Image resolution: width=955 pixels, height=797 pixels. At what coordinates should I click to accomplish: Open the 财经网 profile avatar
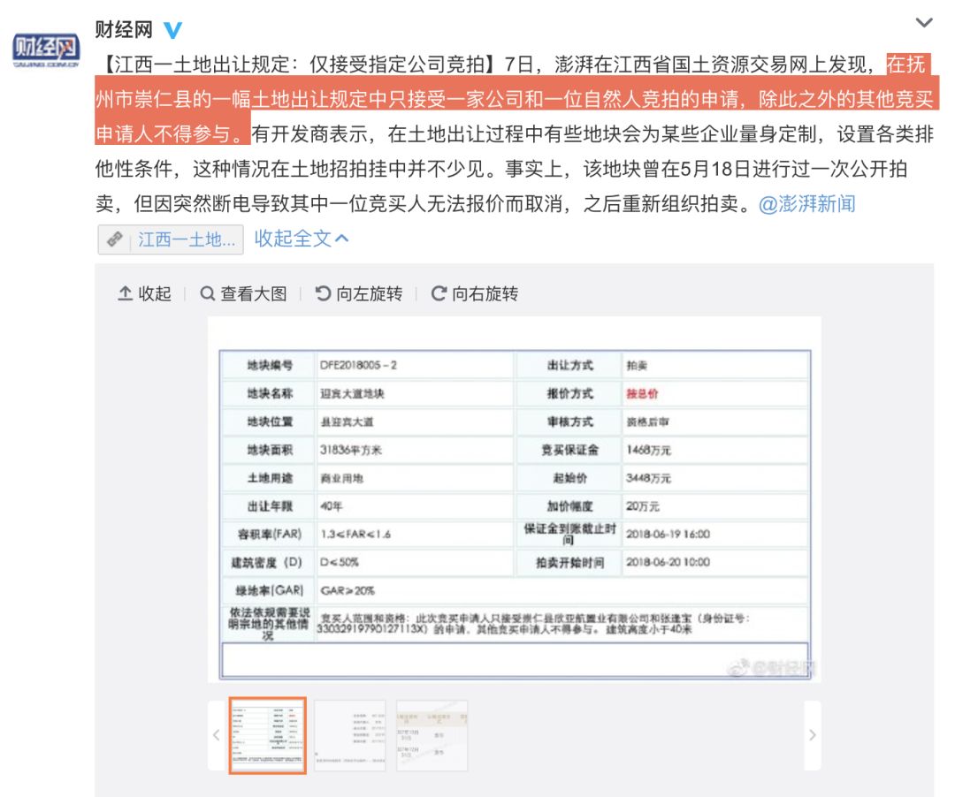46,49
